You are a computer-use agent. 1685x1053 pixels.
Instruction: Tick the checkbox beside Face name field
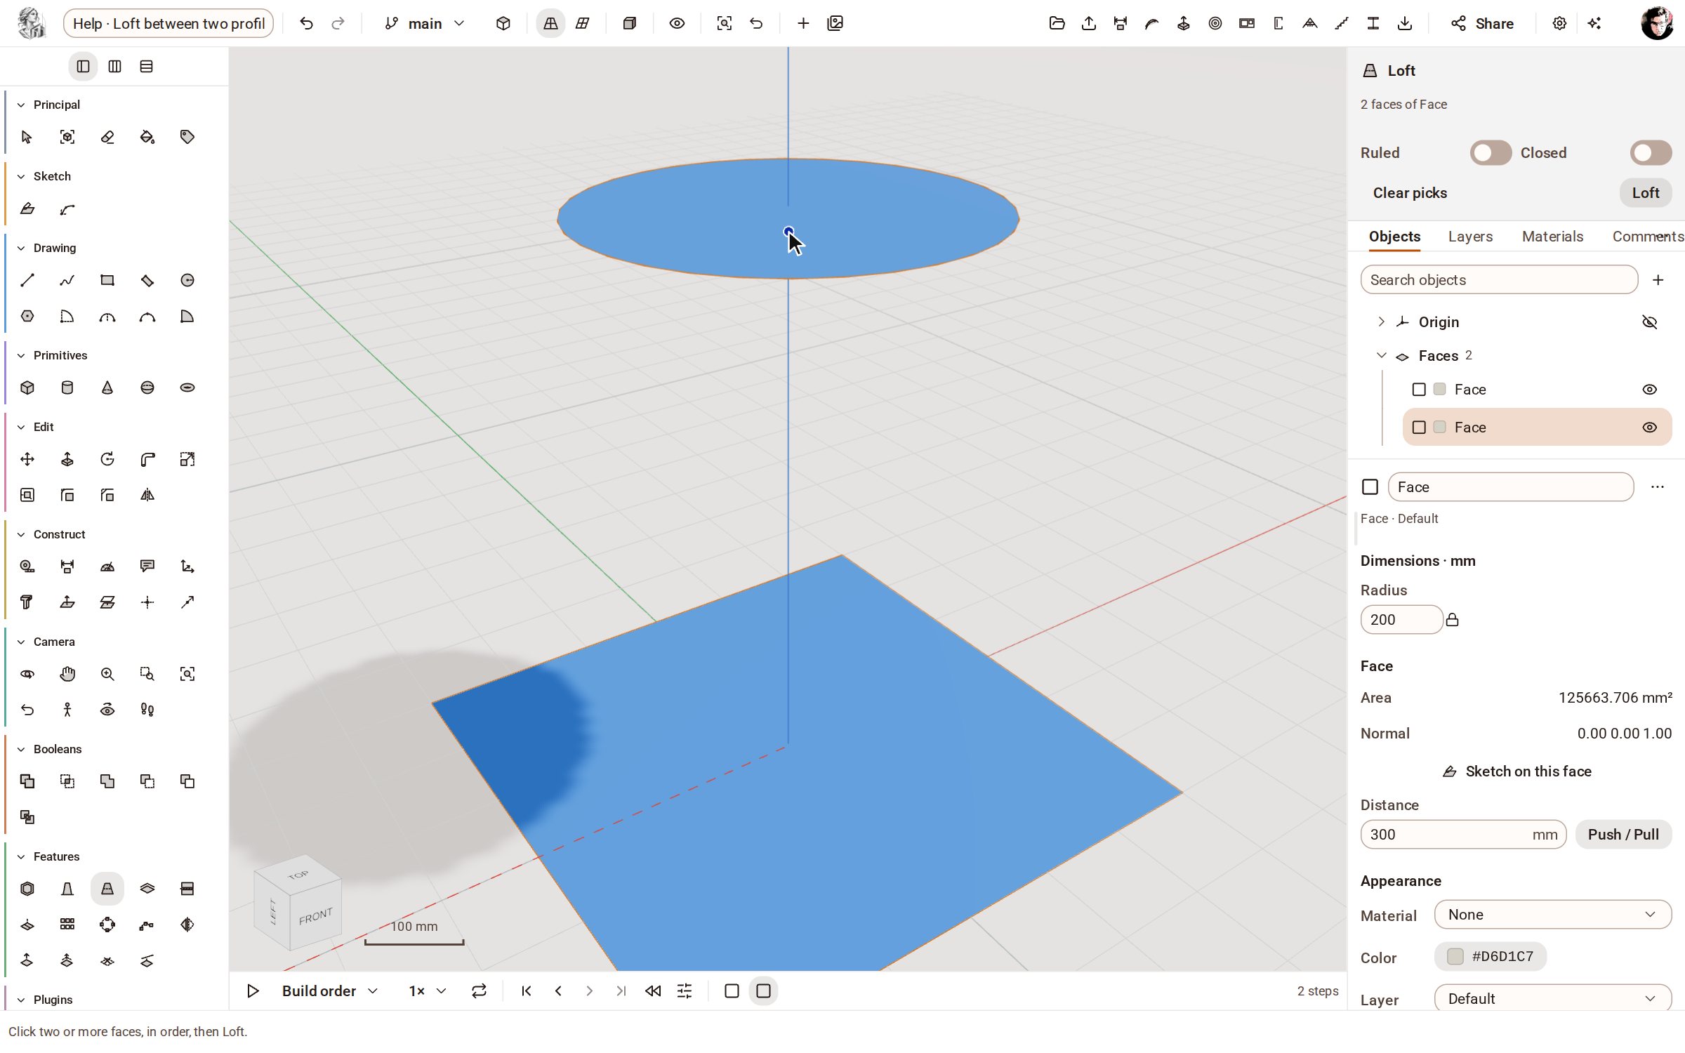(x=1370, y=487)
